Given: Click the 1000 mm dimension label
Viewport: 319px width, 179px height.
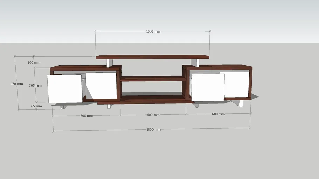Looking at the screenshot, I should (x=153, y=31).
